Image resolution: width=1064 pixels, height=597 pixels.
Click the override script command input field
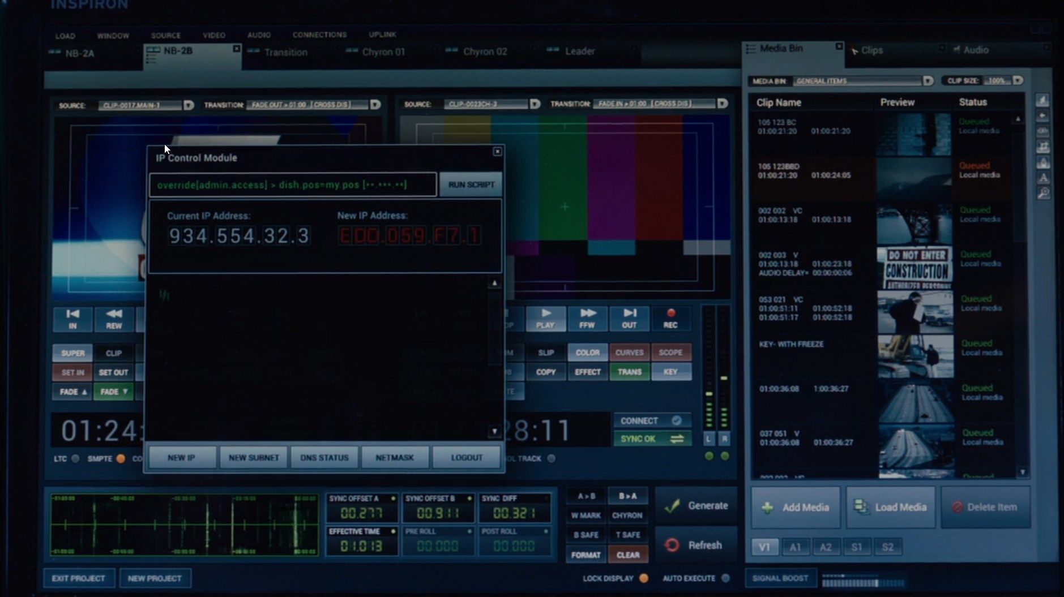pos(293,184)
